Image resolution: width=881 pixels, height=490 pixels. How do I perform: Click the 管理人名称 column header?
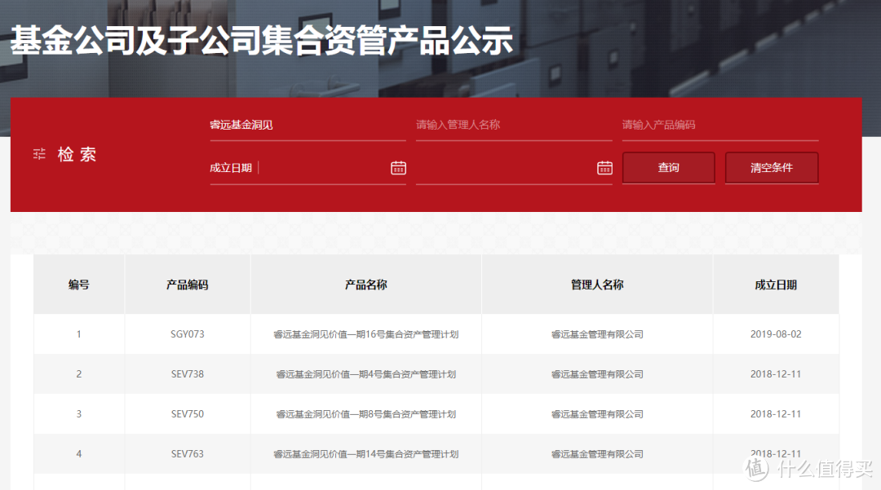coord(597,285)
